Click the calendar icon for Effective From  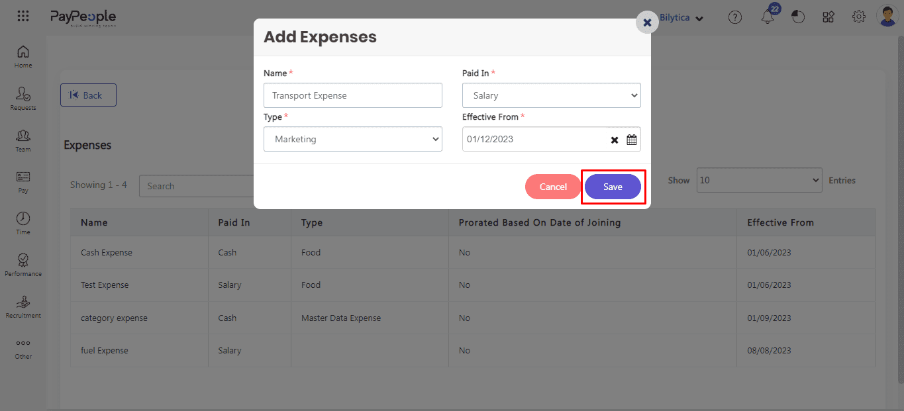tap(630, 139)
